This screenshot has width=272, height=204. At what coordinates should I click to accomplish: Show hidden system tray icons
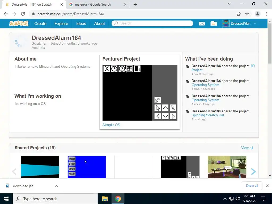click(x=225, y=199)
